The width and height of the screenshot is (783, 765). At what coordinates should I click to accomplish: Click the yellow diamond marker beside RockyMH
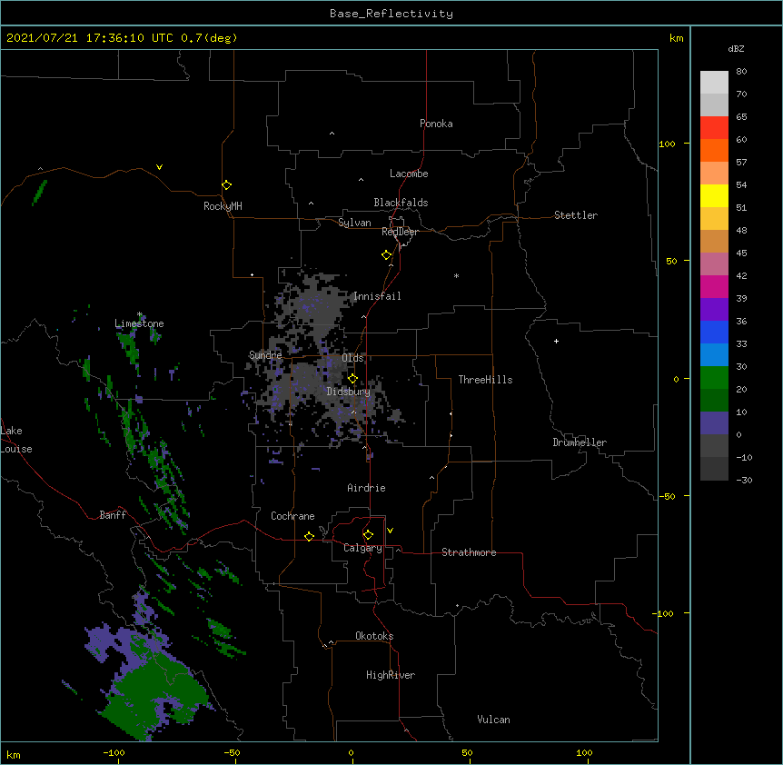227,185
